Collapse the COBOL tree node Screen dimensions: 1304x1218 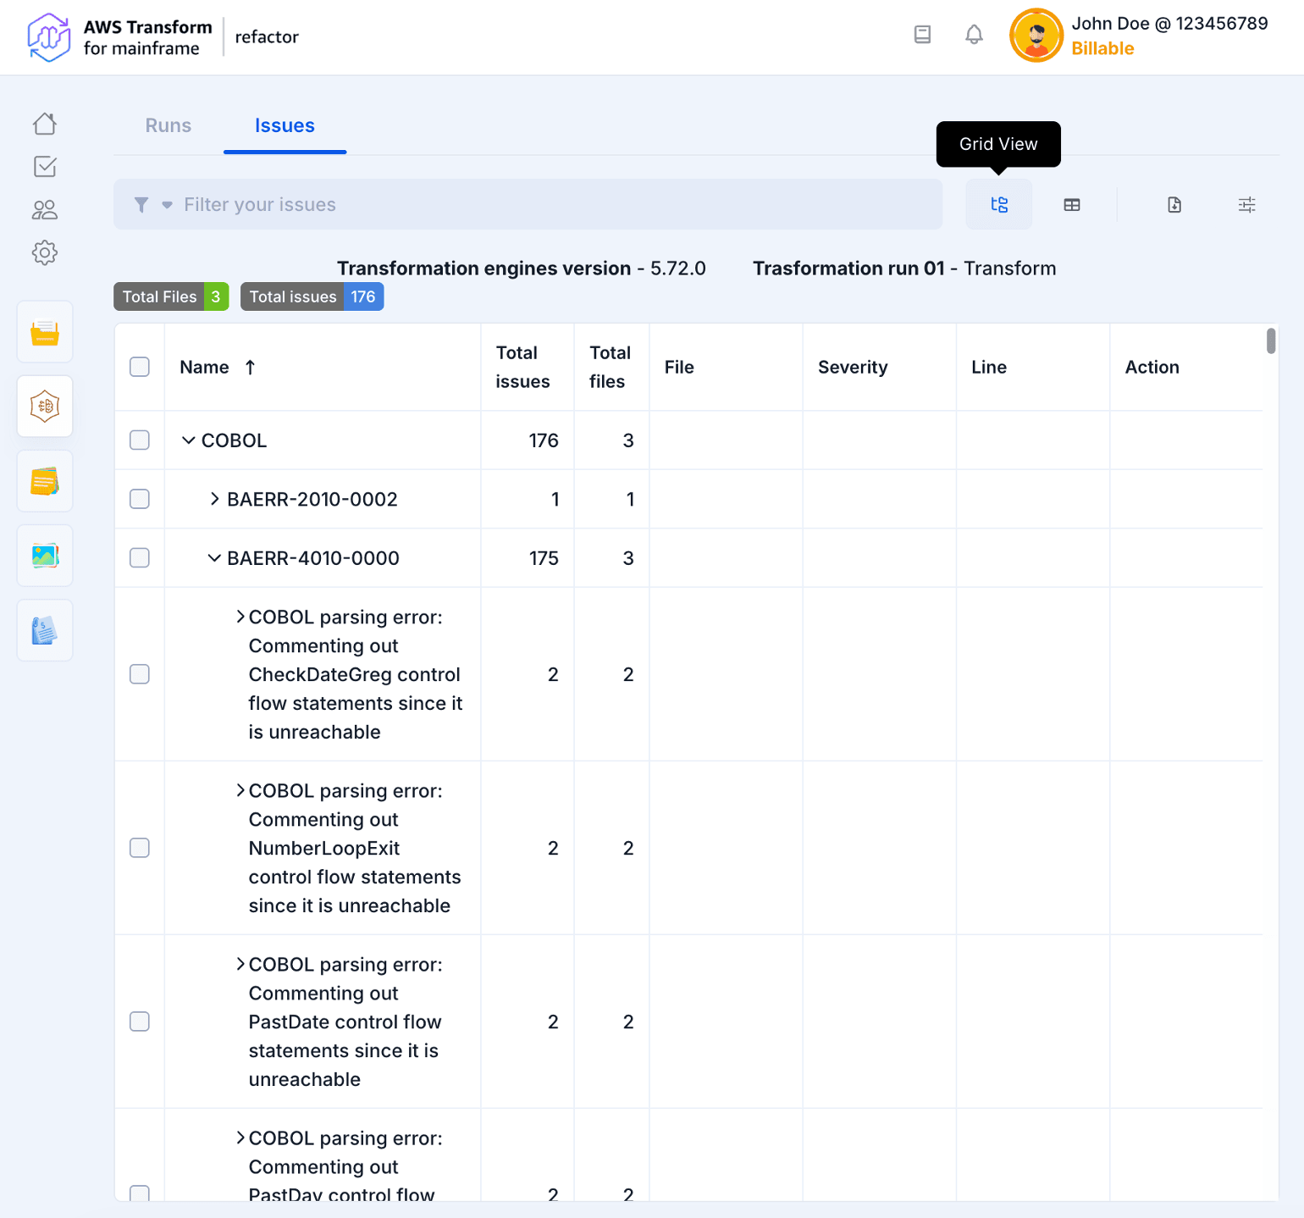coord(189,440)
